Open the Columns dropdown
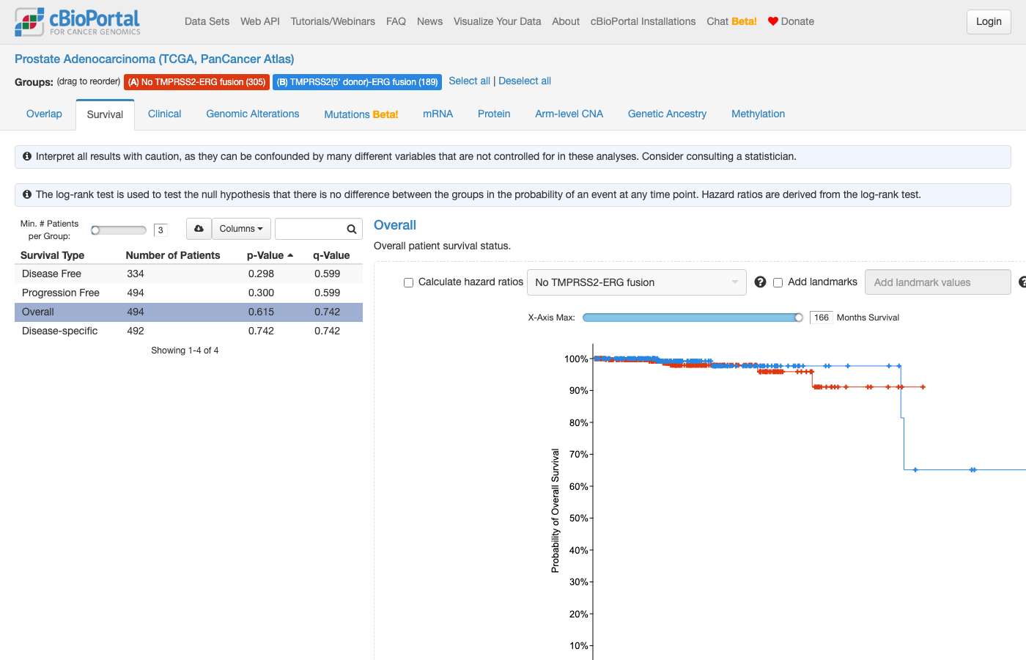The width and height of the screenshot is (1026, 660). (x=241, y=229)
